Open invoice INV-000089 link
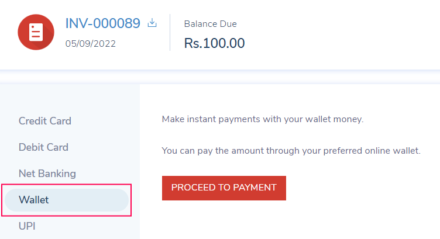 (x=102, y=24)
